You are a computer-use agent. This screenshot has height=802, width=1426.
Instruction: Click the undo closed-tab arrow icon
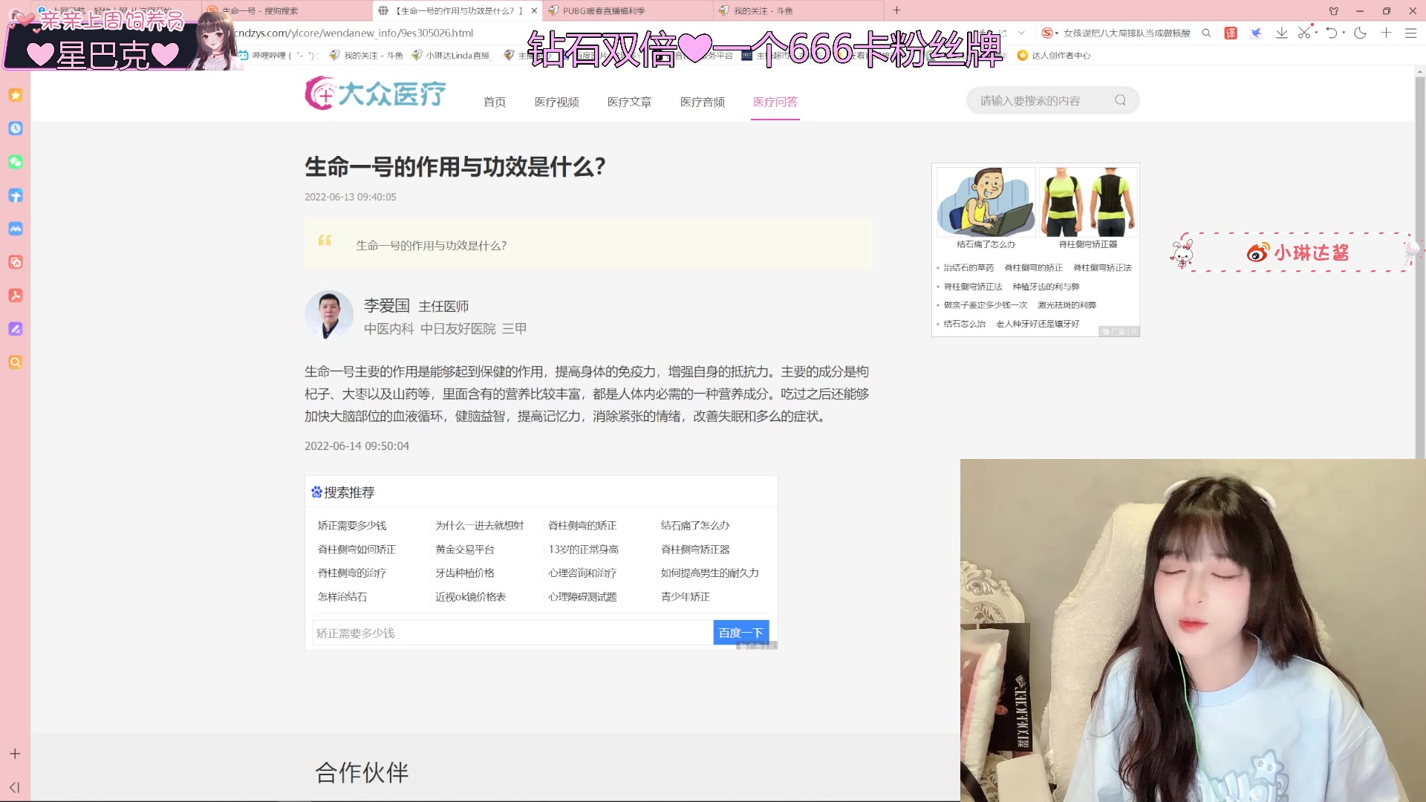[1332, 33]
